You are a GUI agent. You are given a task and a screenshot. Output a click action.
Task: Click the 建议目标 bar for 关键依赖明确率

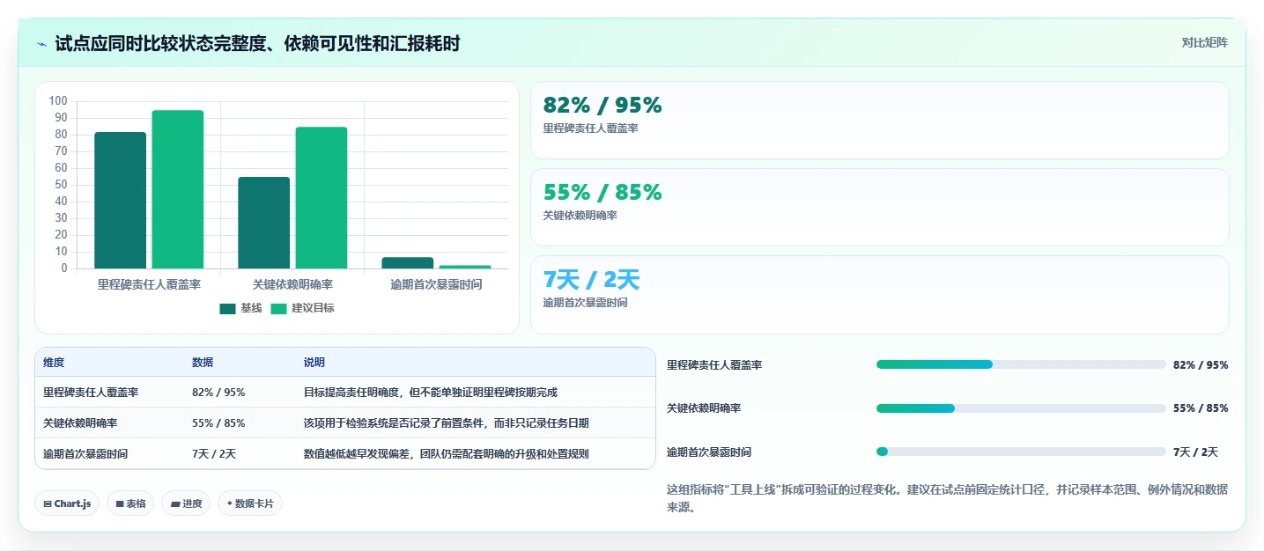click(x=321, y=198)
